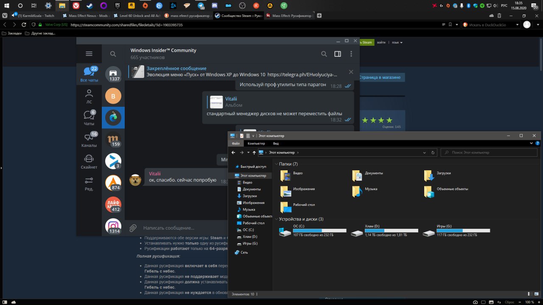Select the 'Чаты' folder in Telegram
This screenshot has width=543, height=305.
[89, 118]
